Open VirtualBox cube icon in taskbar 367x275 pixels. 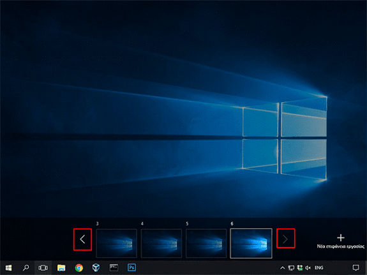coord(96,267)
